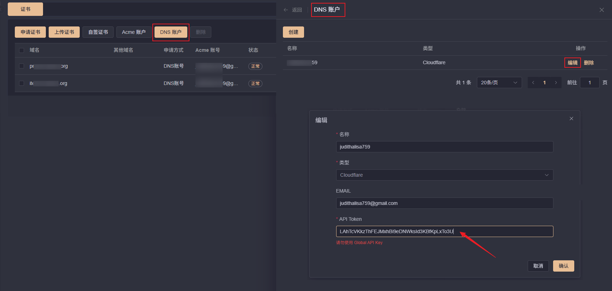Click the disabled 删除 toolbar button
Viewport: 612px width, 291px height.
tap(201, 32)
